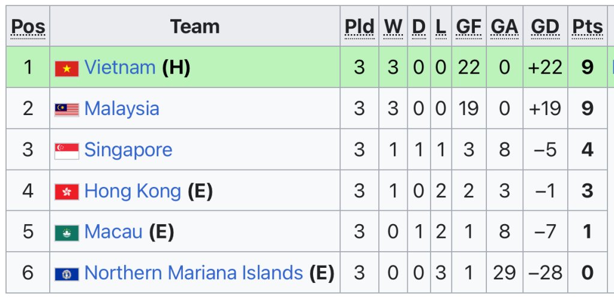Click the Pts column header

point(587,26)
